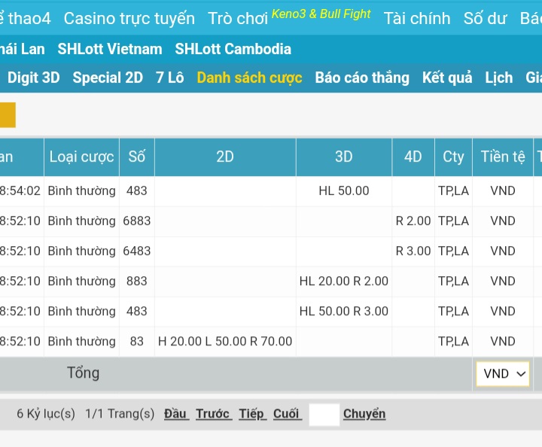Image resolution: width=542 pixels, height=447 pixels.
Task: Switch to SHLott Vietnam tab
Action: click(110, 49)
